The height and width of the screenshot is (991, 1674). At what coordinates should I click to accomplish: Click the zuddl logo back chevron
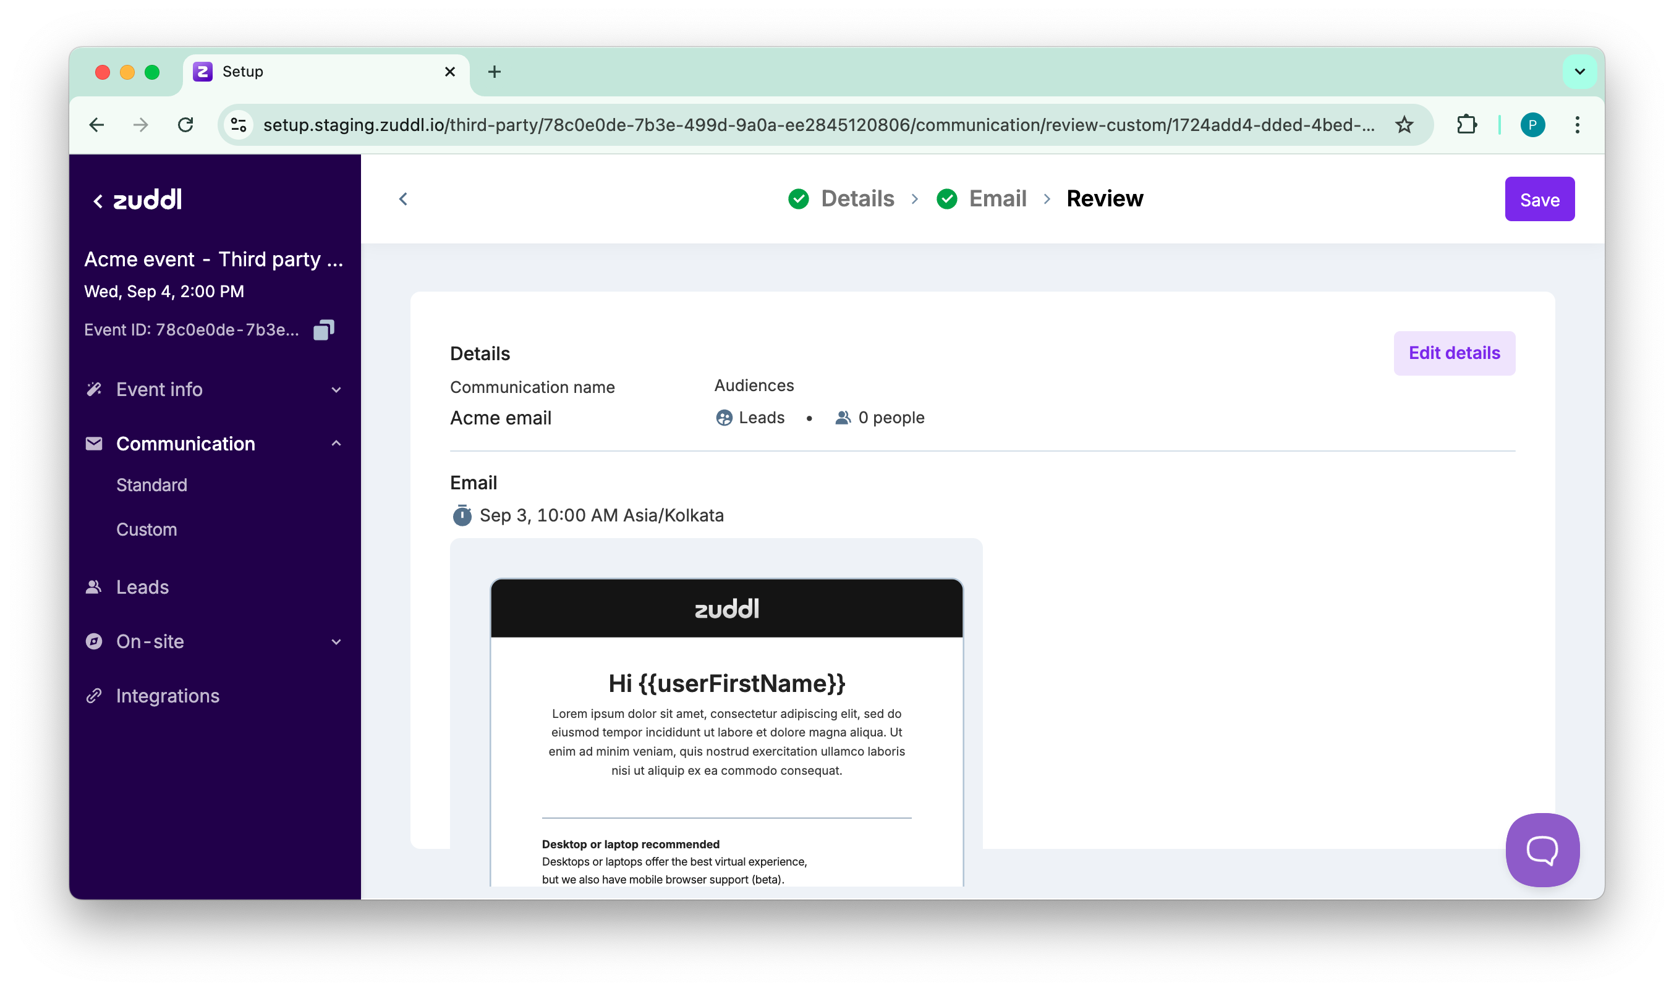(98, 200)
